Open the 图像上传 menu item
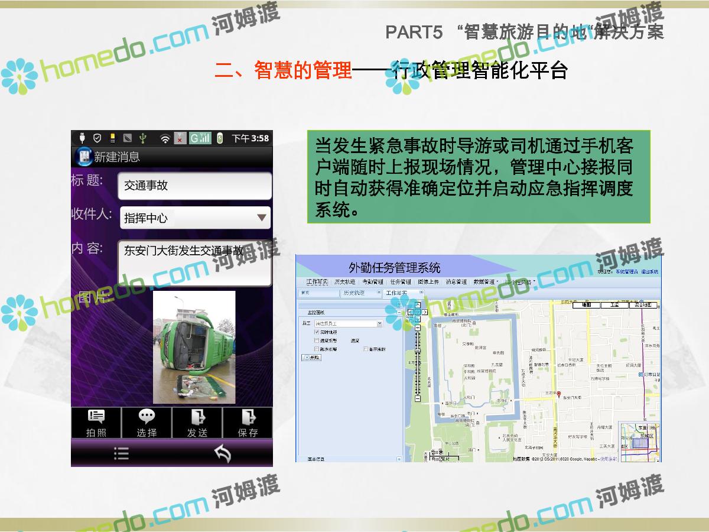Image resolution: width=709 pixels, height=532 pixels. tap(428, 282)
